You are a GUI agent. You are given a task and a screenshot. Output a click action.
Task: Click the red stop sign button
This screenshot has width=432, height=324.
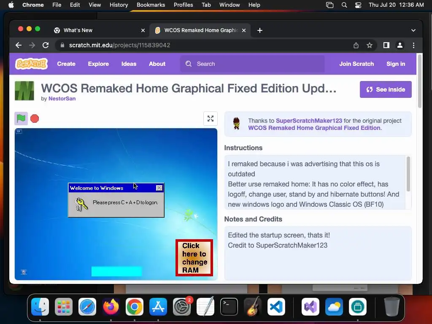click(x=35, y=119)
